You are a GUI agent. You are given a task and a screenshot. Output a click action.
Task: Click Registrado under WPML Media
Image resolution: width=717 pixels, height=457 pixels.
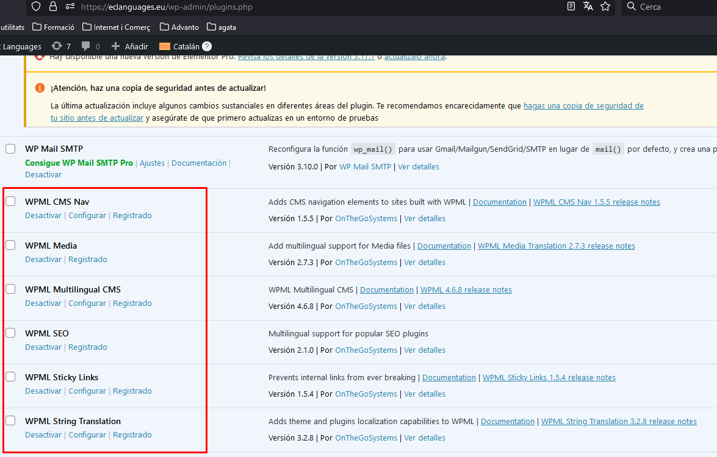88,260
